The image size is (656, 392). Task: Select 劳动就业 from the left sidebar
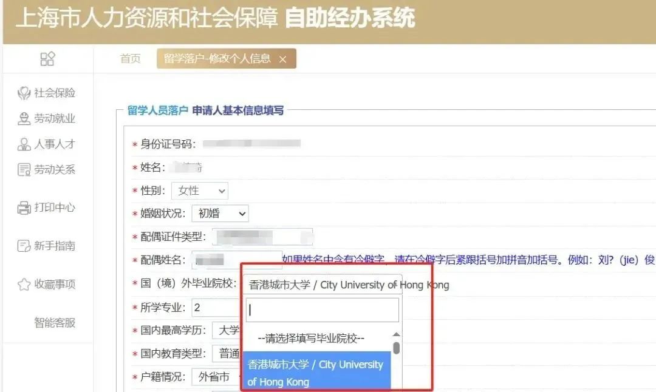[x=46, y=118]
